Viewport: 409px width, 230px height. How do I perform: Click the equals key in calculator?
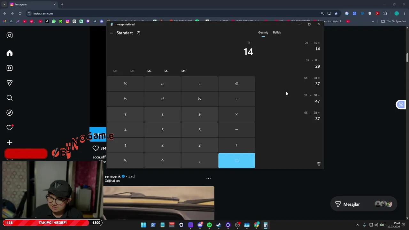236,161
